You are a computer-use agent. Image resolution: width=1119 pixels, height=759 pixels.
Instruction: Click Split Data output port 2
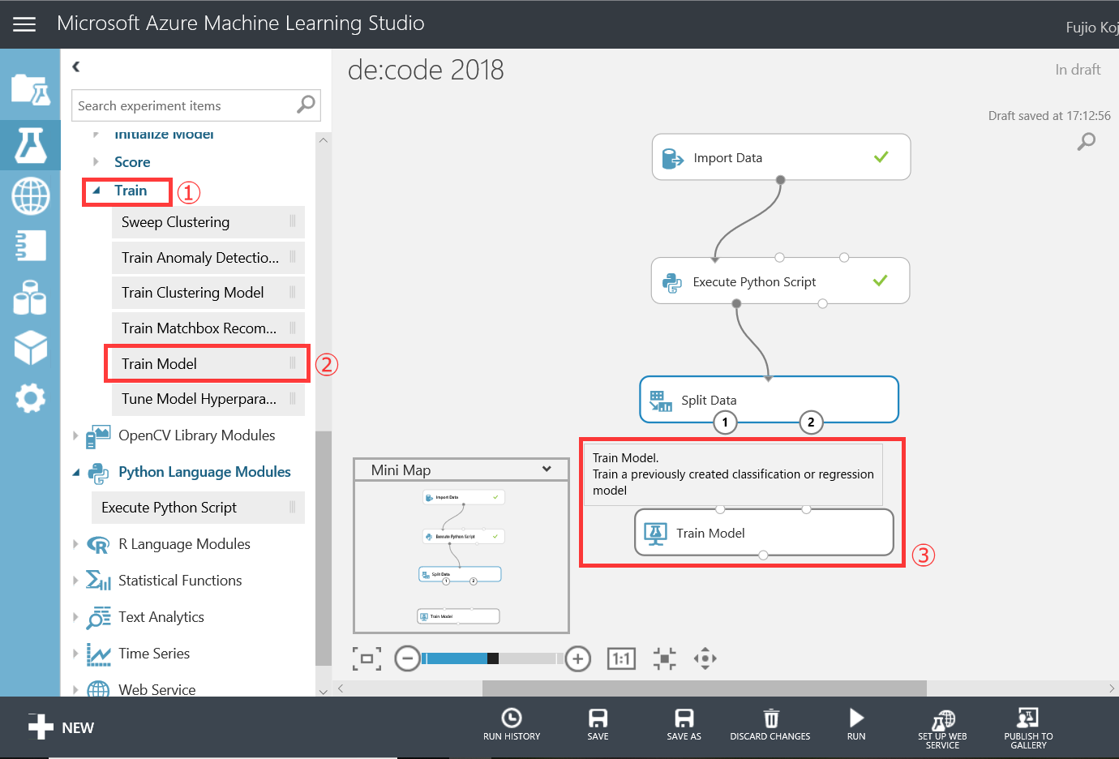point(811,422)
